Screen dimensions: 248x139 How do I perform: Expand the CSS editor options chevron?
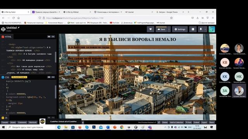pyautogui.click(x=53, y=77)
